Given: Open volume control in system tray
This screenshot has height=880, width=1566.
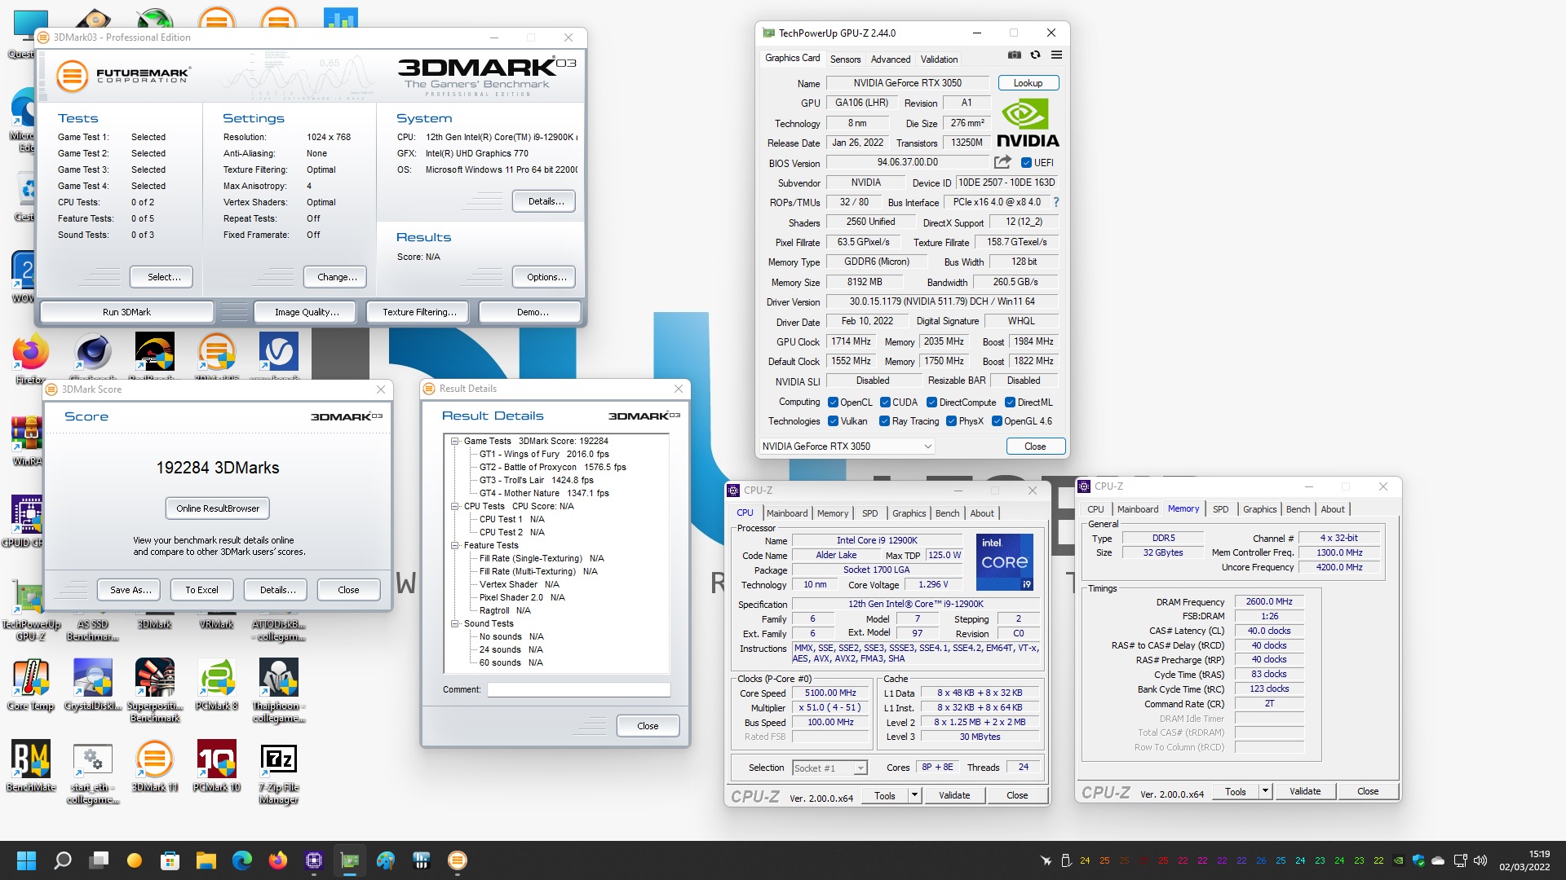Looking at the screenshot, I should (x=1480, y=860).
